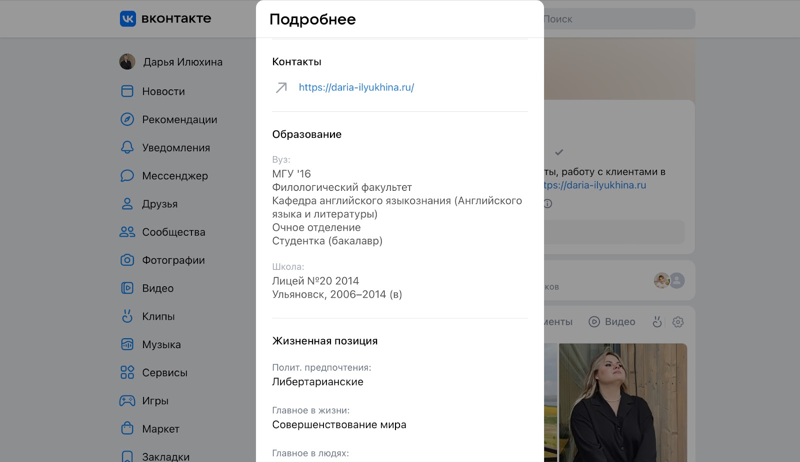This screenshot has height=462, width=800.
Task: Open the gear settings icon on profile content panel
Action: click(678, 322)
